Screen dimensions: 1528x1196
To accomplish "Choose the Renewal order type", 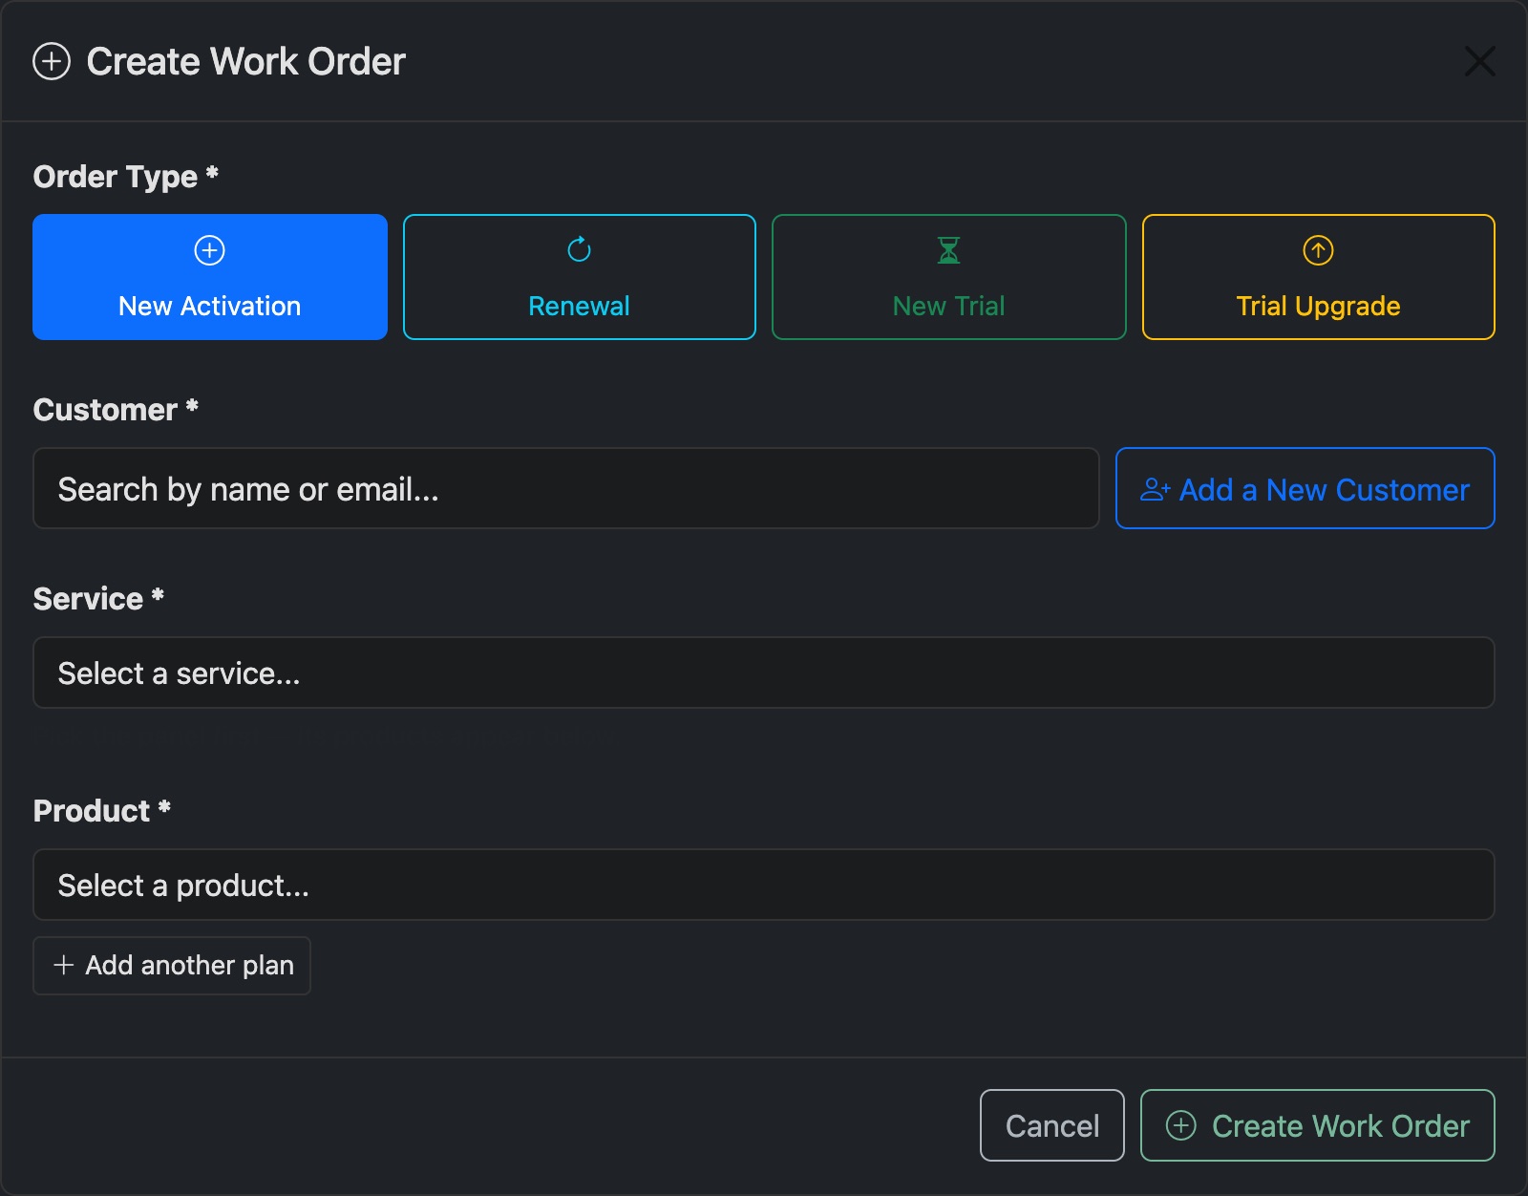I will pyautogui.click(x=580, y=277).
